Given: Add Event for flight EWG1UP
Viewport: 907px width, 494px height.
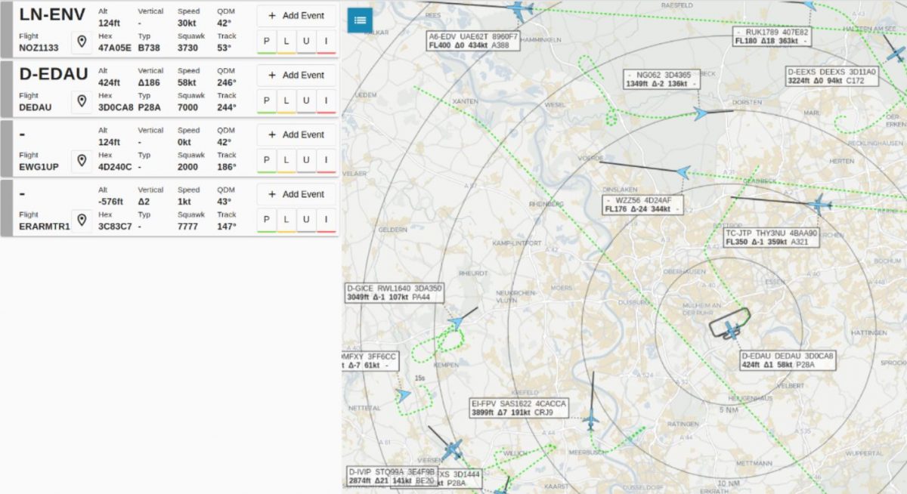Looking at the screenshot, I should pyautogui.click(x=296, y=135).
